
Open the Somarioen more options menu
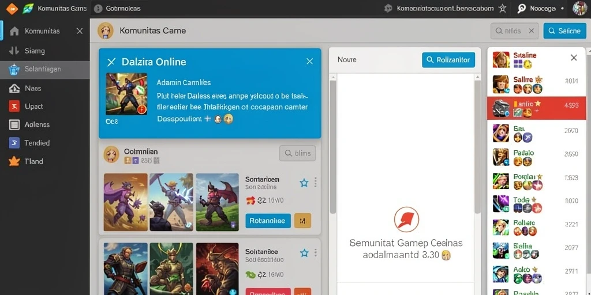(x=315, y=183)
